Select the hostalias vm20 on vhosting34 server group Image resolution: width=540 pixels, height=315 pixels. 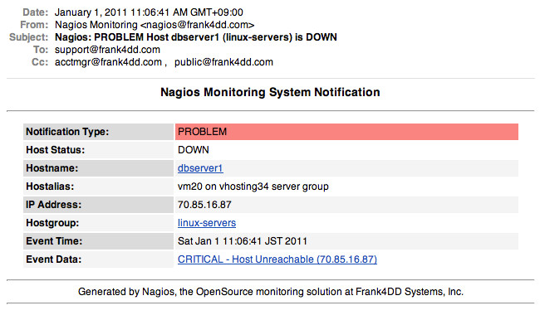pos(253,187)
